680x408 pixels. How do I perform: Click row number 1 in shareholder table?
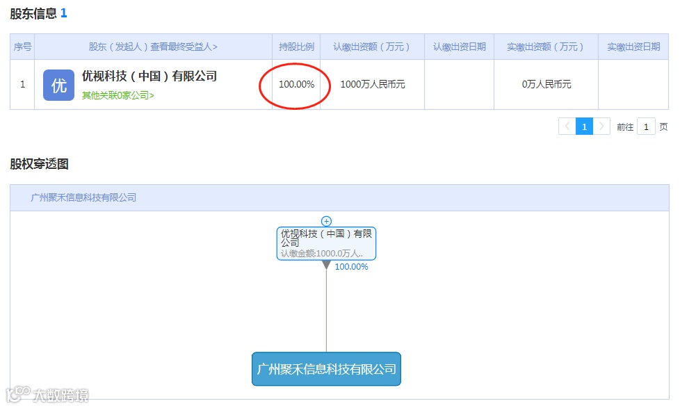point(22,84)
